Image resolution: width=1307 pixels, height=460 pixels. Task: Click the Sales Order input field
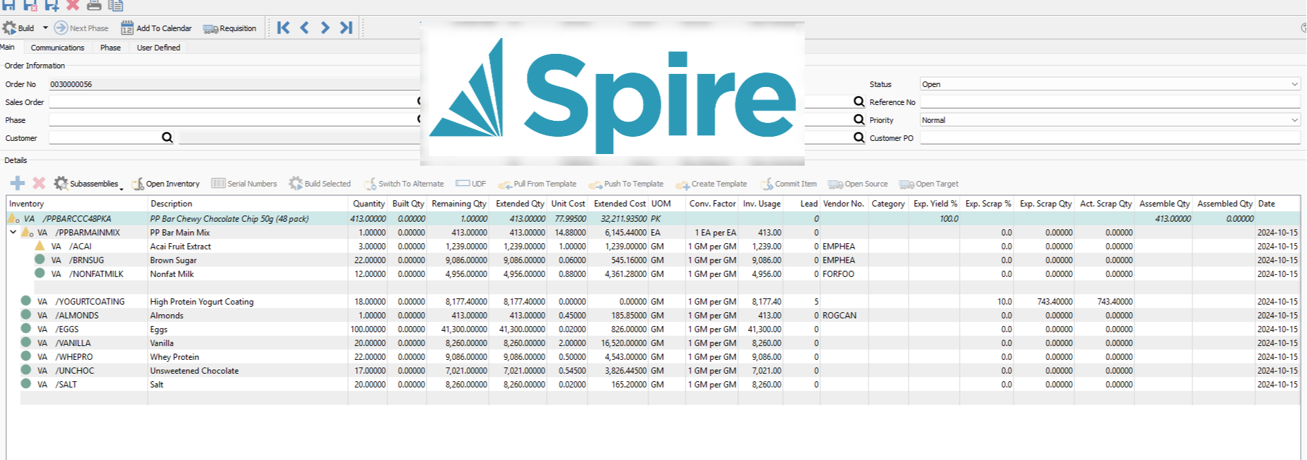pos(233,102)
